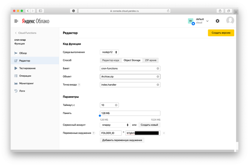249x166 pixels.
Task: Clear the timeout value field
Action: coord(116,105)
